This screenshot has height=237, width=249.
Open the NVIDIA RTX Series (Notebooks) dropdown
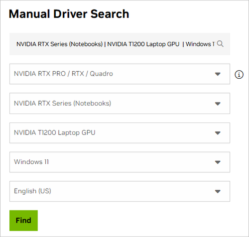point(120,104)
